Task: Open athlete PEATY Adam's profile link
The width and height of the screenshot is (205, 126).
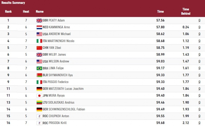Action: [x=56, y=20]
